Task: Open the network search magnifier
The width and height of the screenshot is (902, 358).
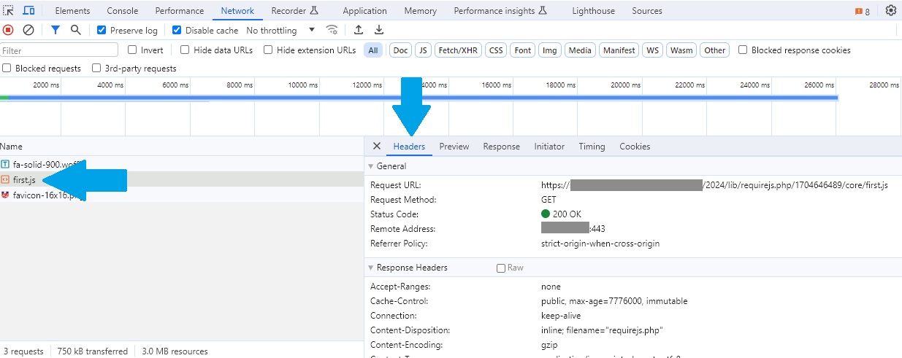Action: (x=76, y=30)
